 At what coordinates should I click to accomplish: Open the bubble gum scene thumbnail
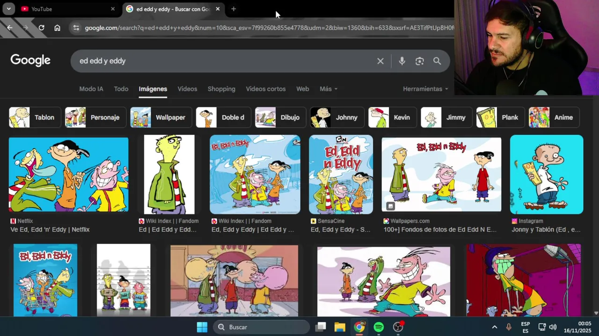234,280
